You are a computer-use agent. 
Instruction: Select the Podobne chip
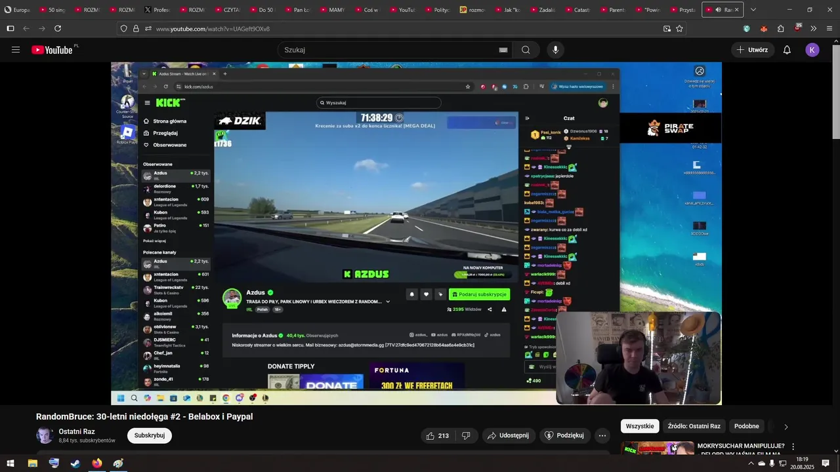[x=747, y=426]
